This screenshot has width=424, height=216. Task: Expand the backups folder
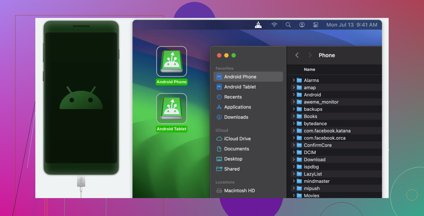click(x=294, y=109)
